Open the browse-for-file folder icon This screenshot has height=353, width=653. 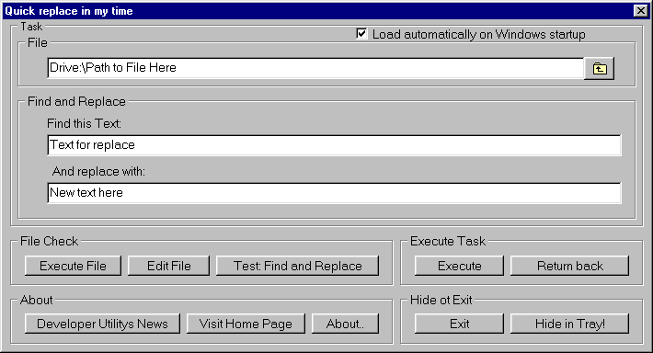tap(599, 68)
